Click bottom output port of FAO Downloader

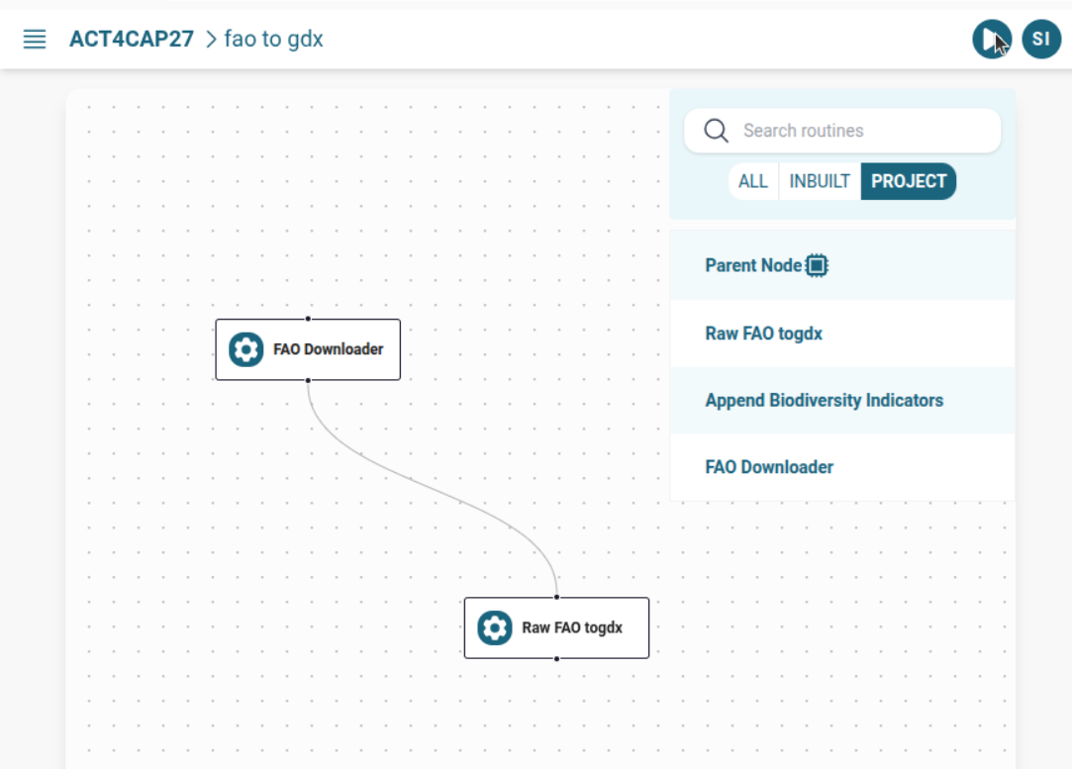point(309,380)
